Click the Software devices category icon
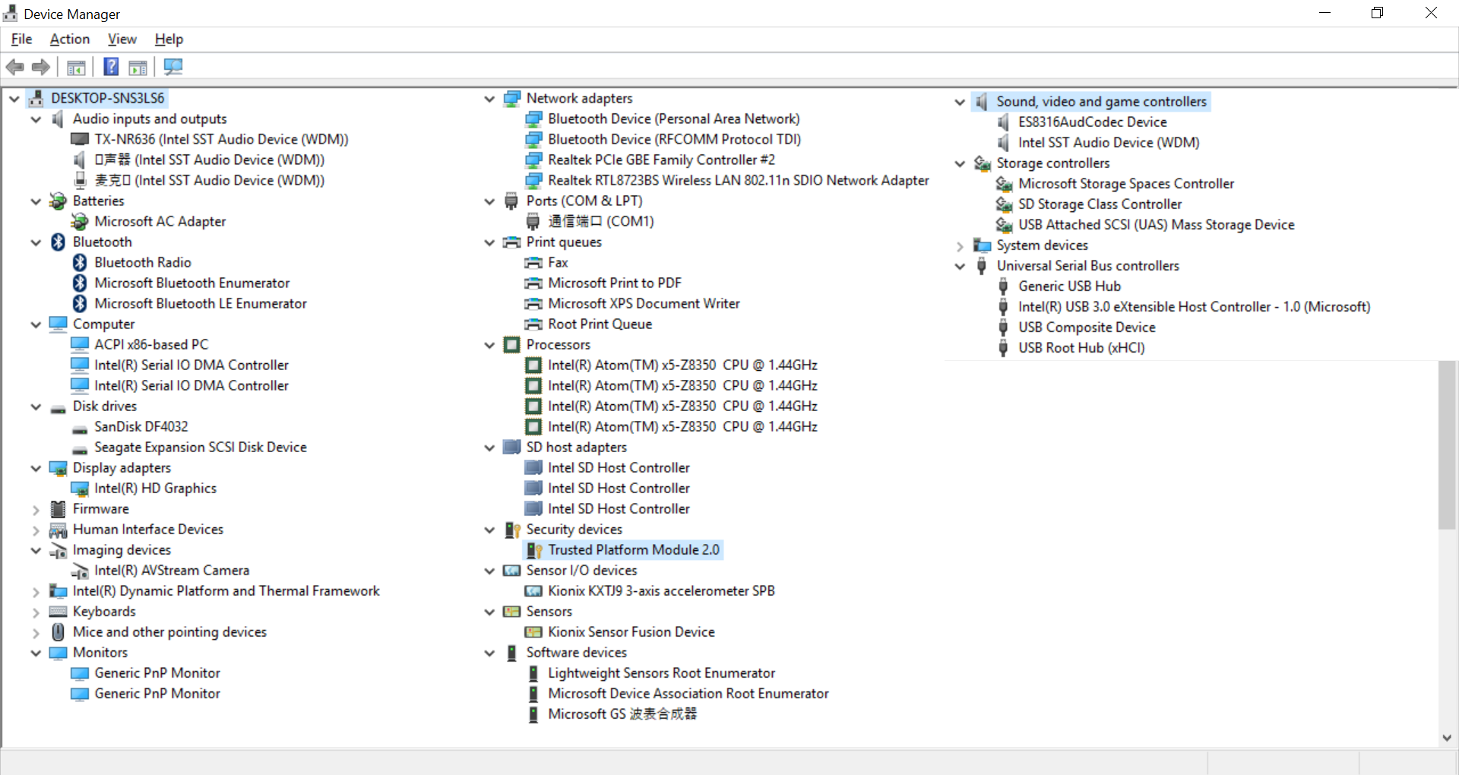Viewport: 1459px width, 775px height. coord(512,653)
